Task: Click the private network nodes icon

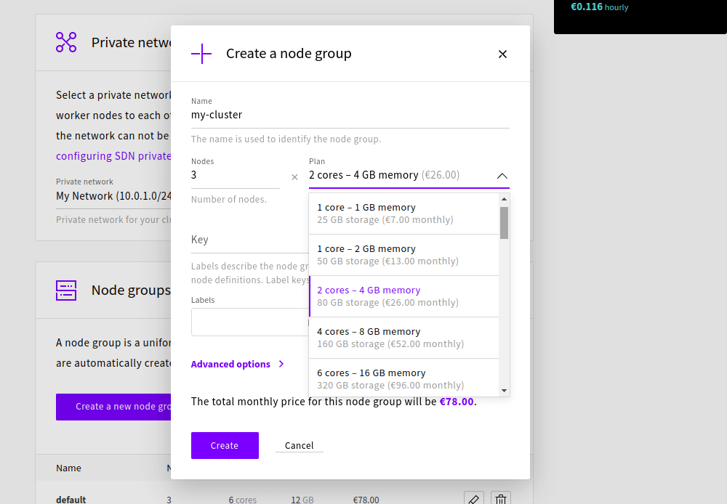Action: pos(66,42)
